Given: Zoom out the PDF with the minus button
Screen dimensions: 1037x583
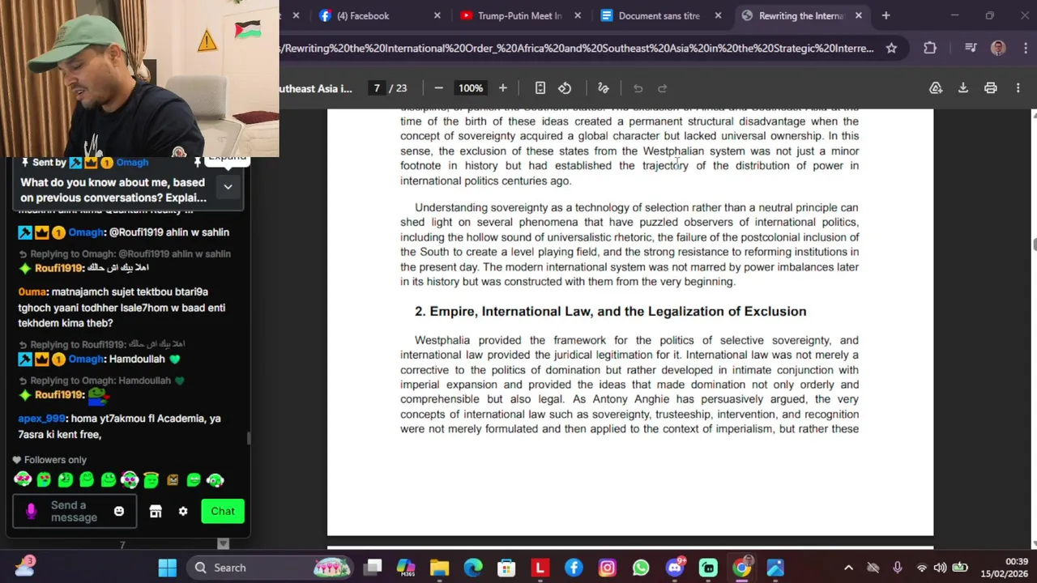Looking at the screenshot, I should [x=438, y=88].
